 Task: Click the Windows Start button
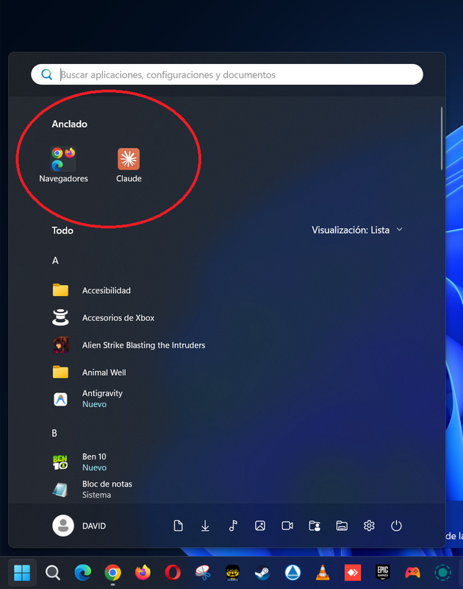click(22, 573)
